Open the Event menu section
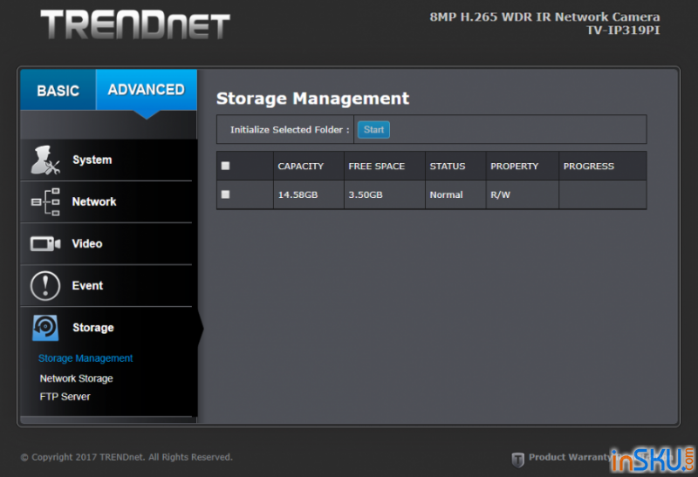The height and width of the screenshot is (477, 698). pyautogui.click(x=106, y=285)
